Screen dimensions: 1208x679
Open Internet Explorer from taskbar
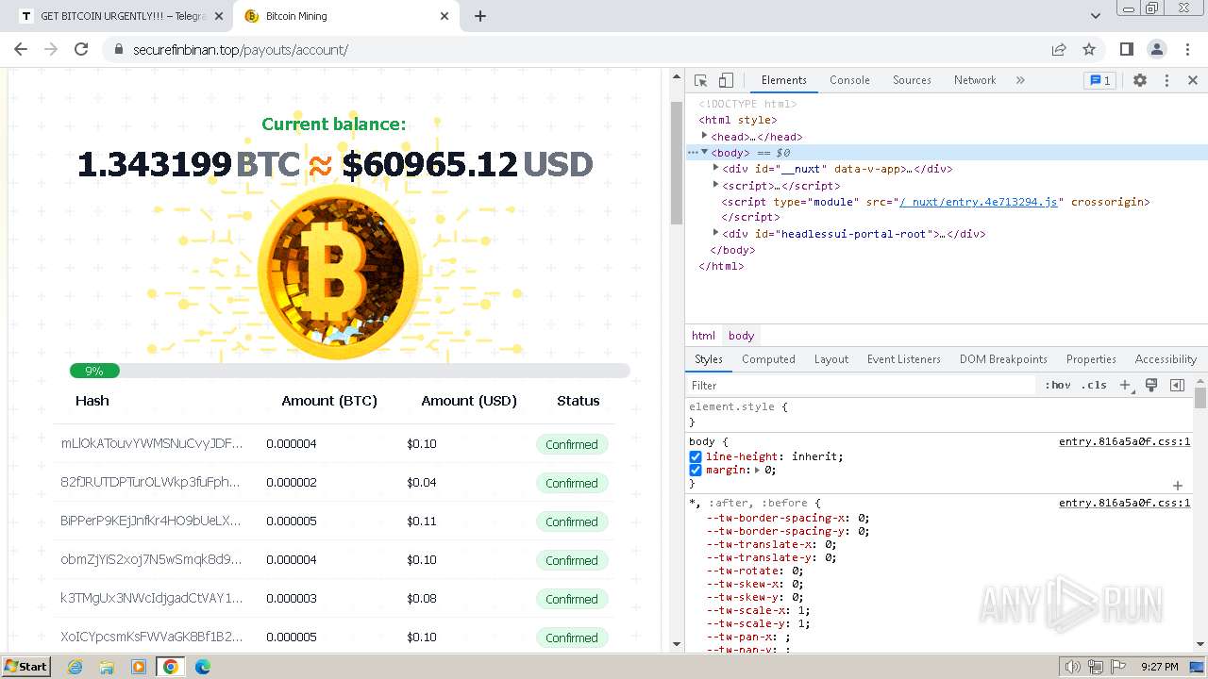[x=75, y=667]
